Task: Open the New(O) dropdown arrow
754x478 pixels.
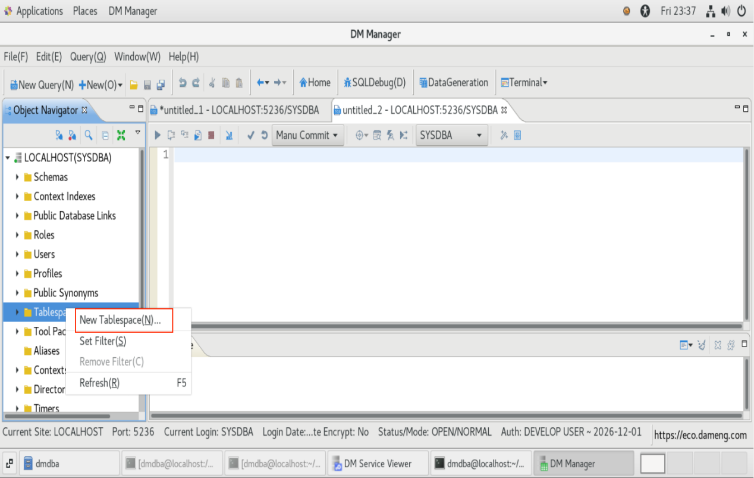Action: click(120, 85)
